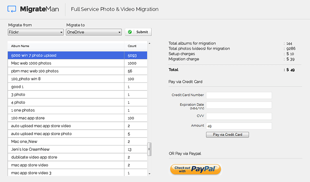Click the green checkmark on Submit

tap(130, 32)
